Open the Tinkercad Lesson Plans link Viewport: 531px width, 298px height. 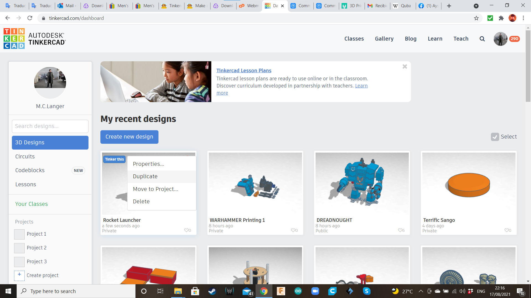coord(244,71)
